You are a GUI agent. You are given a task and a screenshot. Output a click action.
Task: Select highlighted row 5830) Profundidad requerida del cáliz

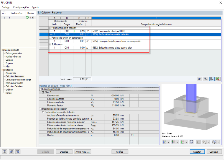pos(130,34)
